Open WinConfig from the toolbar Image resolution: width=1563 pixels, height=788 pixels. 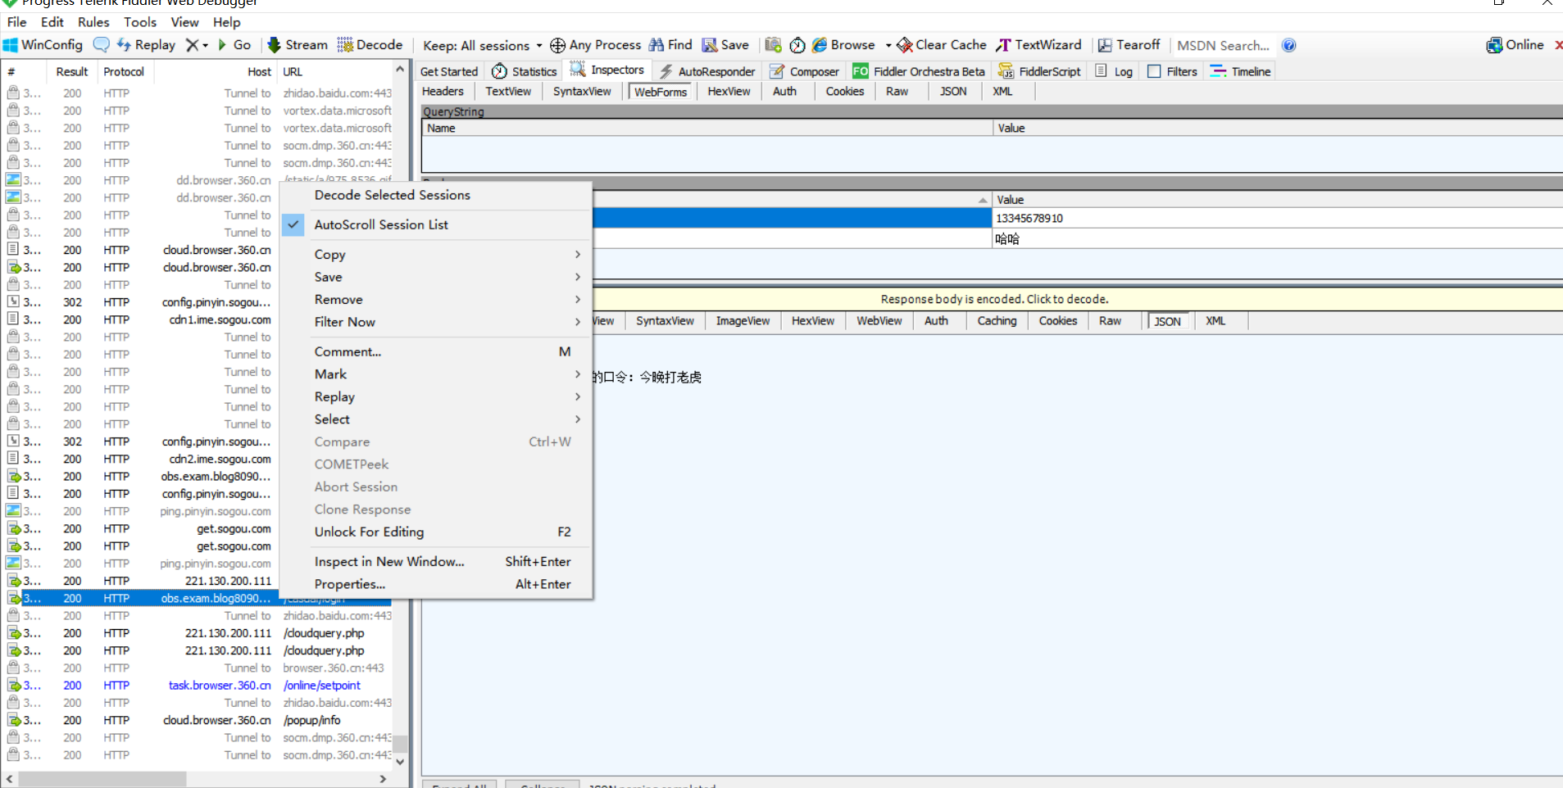43,45
